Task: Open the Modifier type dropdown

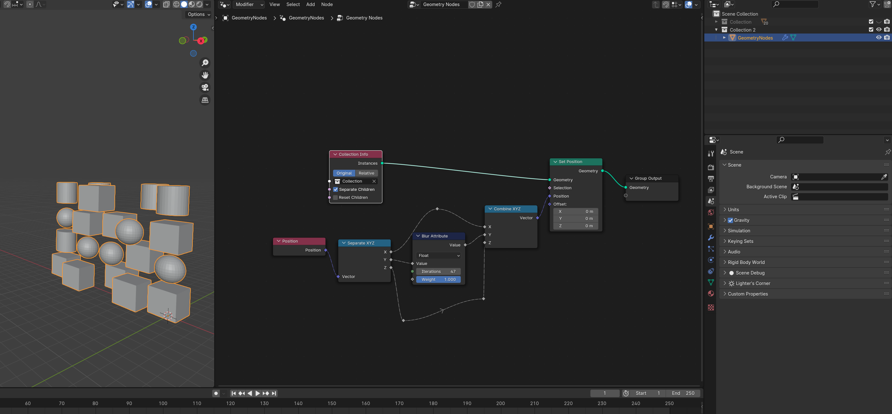Action: 249,4
